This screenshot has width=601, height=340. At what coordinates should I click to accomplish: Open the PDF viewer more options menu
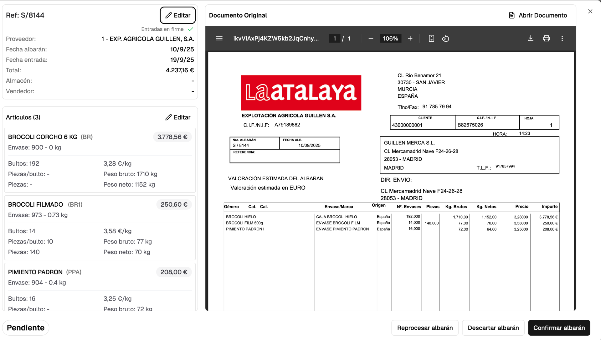562,39
